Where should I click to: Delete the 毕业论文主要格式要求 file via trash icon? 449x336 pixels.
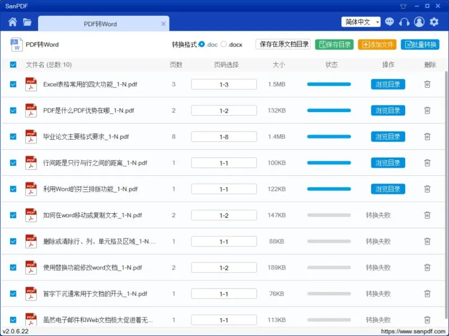tap(427, 137)
